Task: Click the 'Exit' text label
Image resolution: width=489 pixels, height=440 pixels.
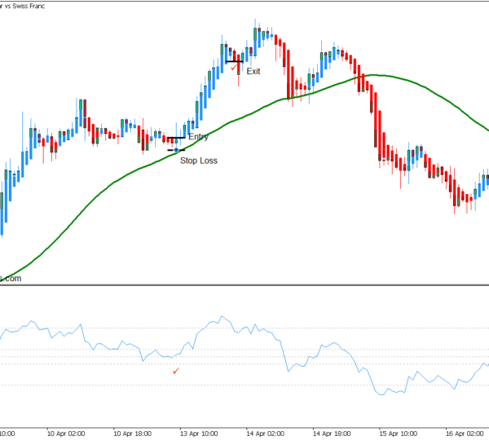Action: point(253,71)
